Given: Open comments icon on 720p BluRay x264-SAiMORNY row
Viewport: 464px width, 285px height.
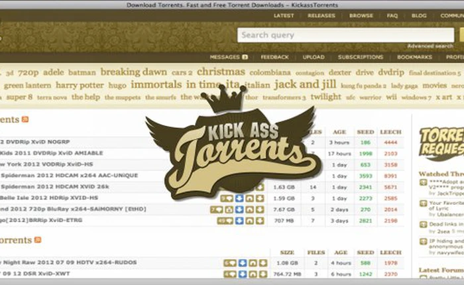Looking at the screenshot, I should [x=217, y=209].
